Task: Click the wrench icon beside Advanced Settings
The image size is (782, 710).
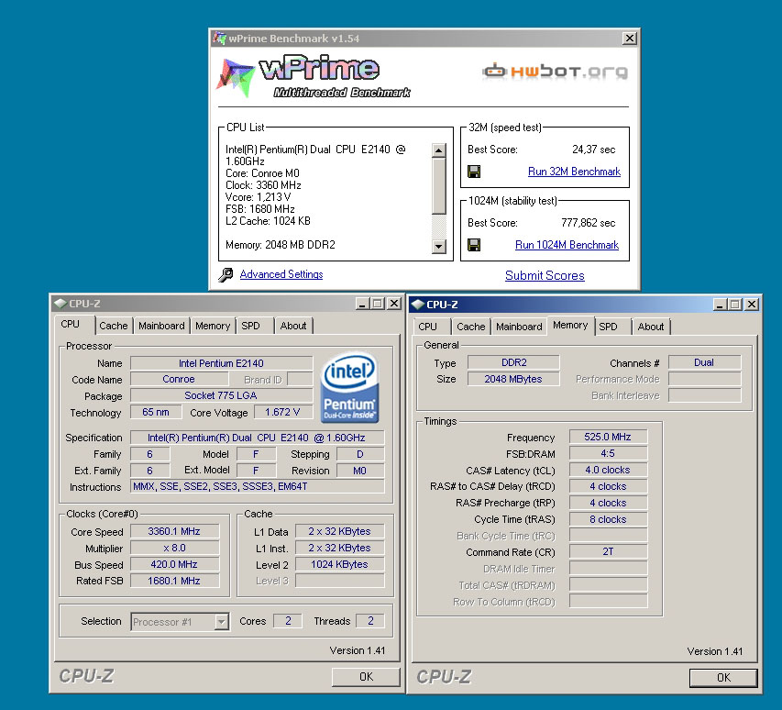Action: 226,274
